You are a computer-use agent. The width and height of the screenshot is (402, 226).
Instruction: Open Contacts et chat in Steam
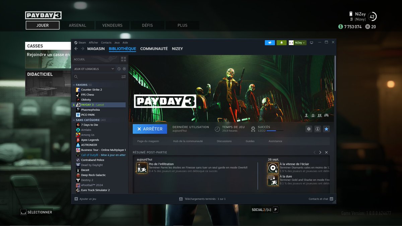tap(321, 199)
